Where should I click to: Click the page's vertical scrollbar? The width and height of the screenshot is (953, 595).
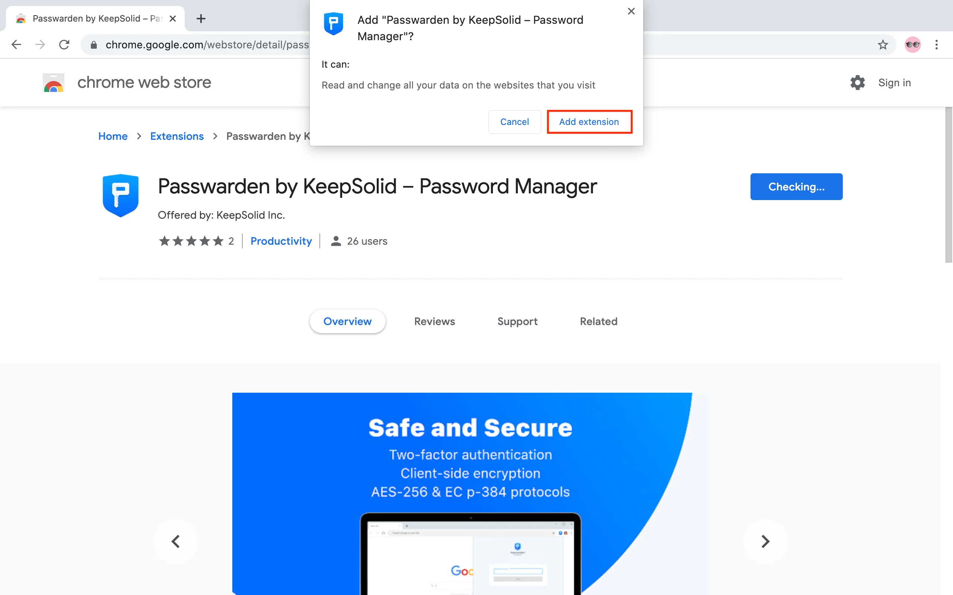(x=948, y=185)
